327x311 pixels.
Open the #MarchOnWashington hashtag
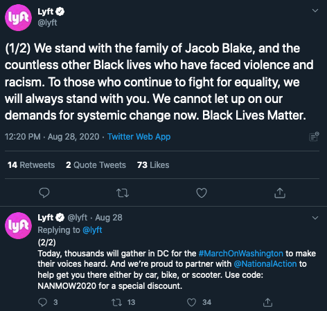tap(240, 254)
